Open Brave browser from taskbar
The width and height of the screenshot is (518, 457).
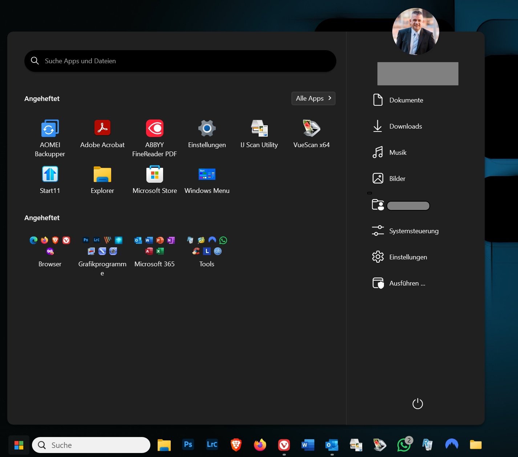[236, 445]
